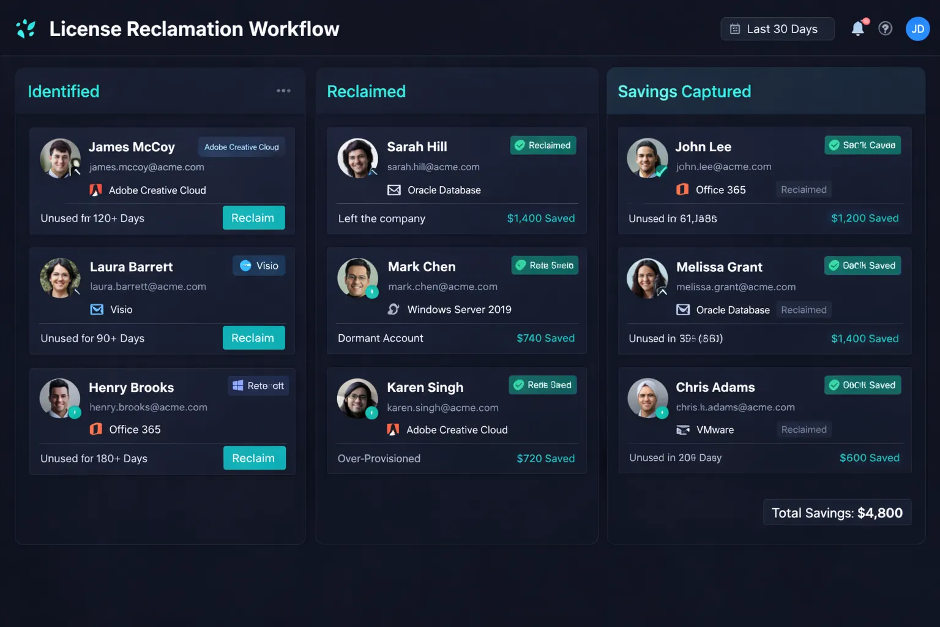Click Office 365 icon on Henry Brooks card
Image resolution: width=940 pixels, height=627 pixels.
click(96, 429)
